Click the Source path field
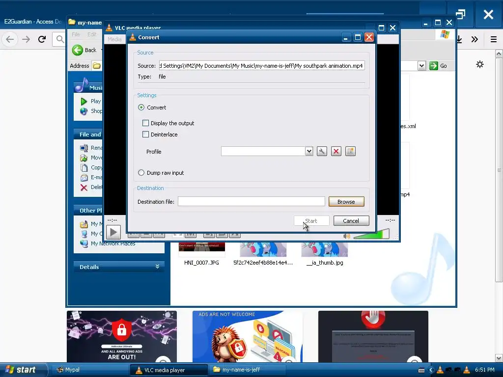 pyautogui.click(x=262, y=65)
